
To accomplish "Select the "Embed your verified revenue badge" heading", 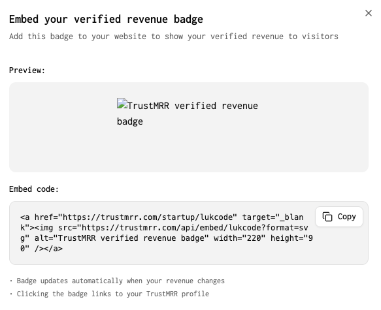I will pos(106,20).
